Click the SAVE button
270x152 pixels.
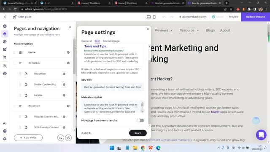[138, 133]
